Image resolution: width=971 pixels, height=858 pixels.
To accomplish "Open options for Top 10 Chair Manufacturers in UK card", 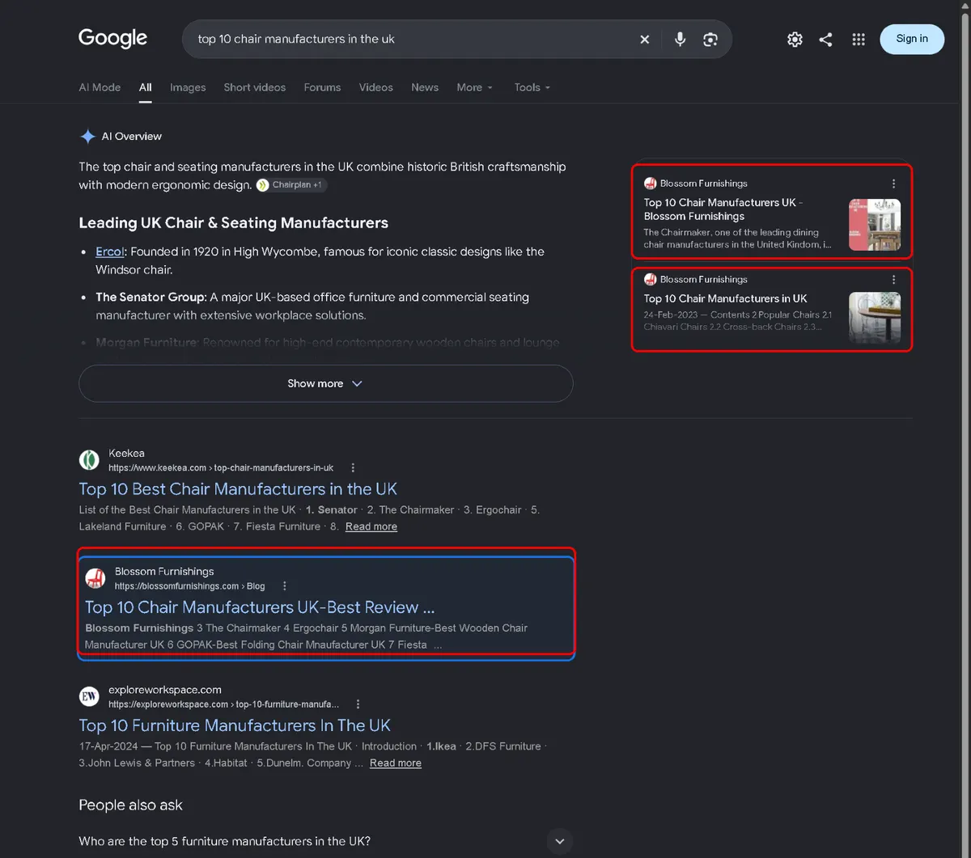I will coord(893,280).
